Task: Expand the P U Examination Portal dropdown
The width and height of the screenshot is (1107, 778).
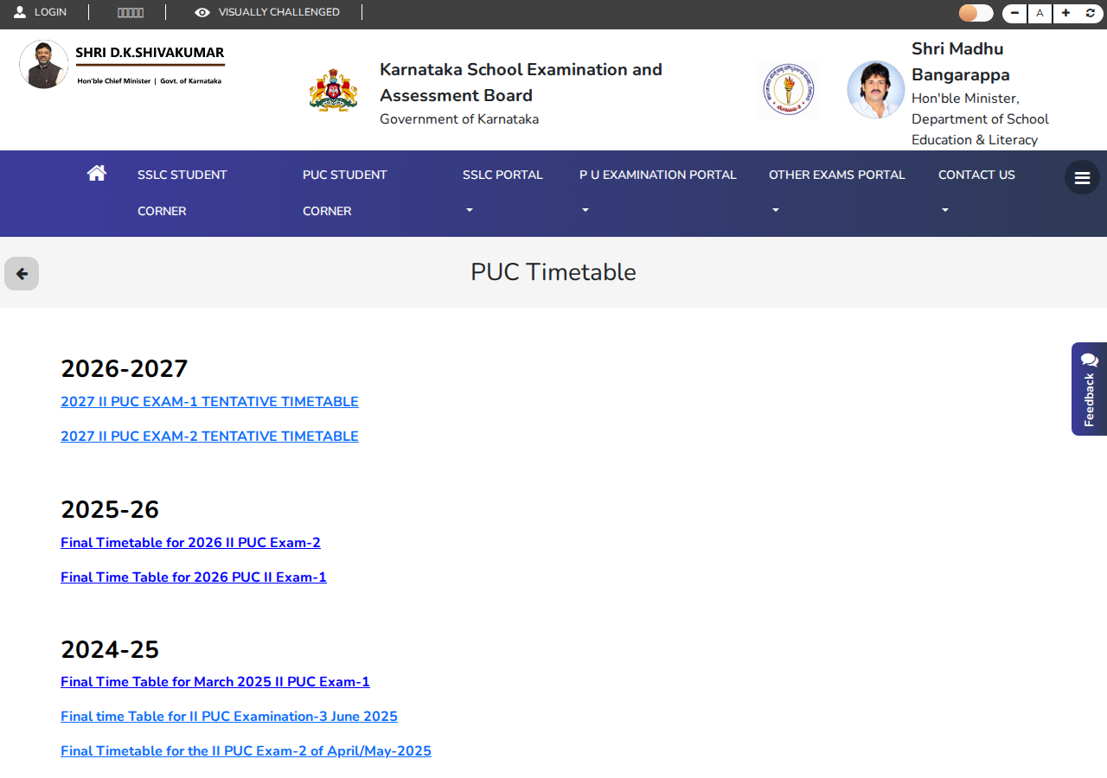Action: tap(657, 193)
